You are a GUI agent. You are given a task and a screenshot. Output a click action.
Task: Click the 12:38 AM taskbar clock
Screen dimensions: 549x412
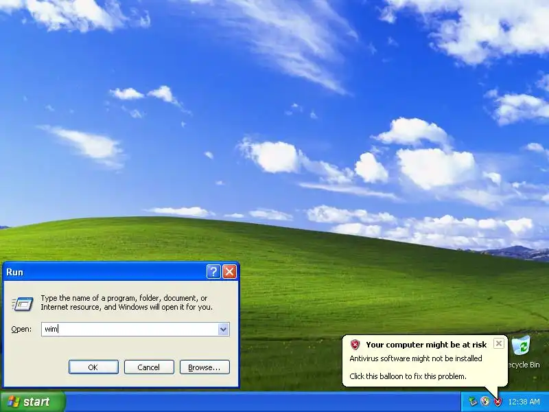(524, 402)
